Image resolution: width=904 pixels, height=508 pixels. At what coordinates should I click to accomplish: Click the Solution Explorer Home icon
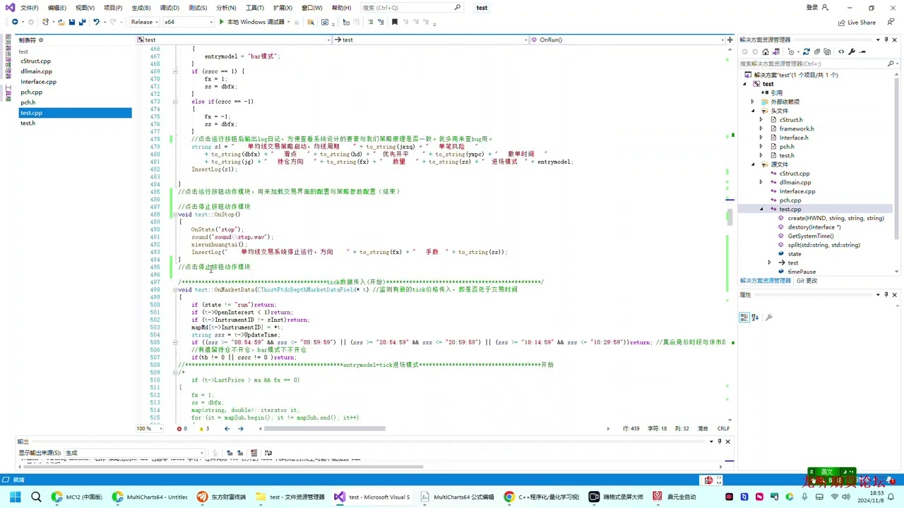tap(766, 52)
